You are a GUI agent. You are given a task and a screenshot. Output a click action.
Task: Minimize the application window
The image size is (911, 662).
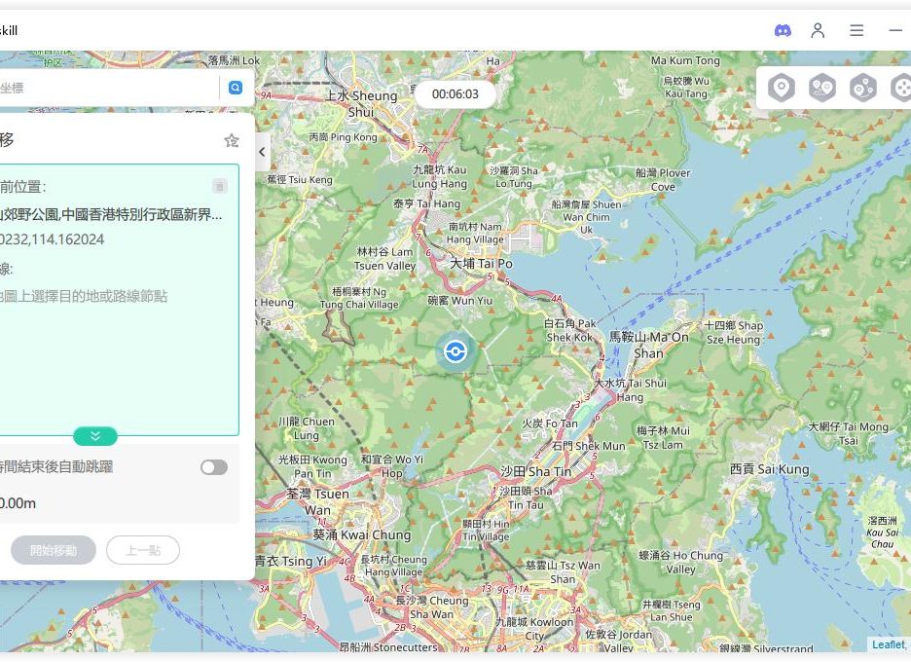895,30
